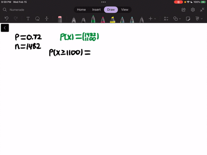Add a new pen with plus button
The image size is (207, 155).
(x=151, y=19)
